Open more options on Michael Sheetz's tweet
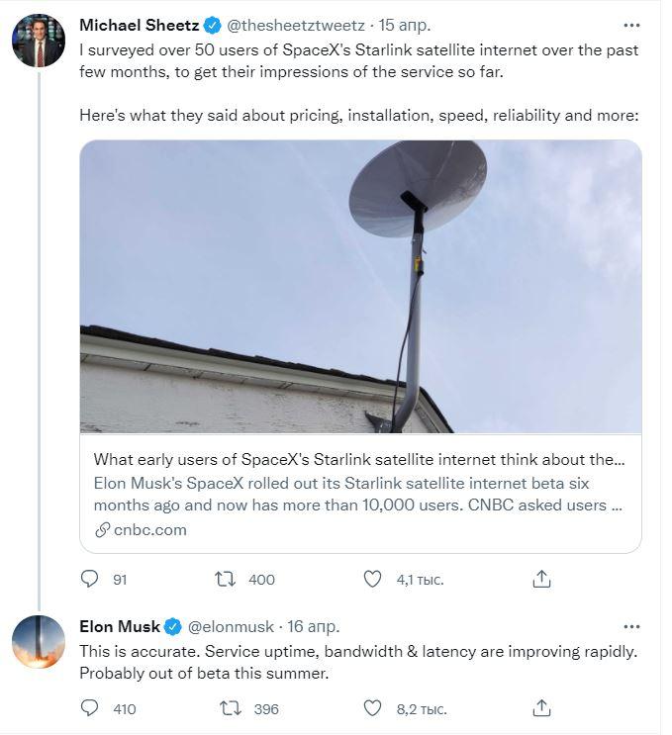Screen dimensions: 672x735 [x=631, y=26]
